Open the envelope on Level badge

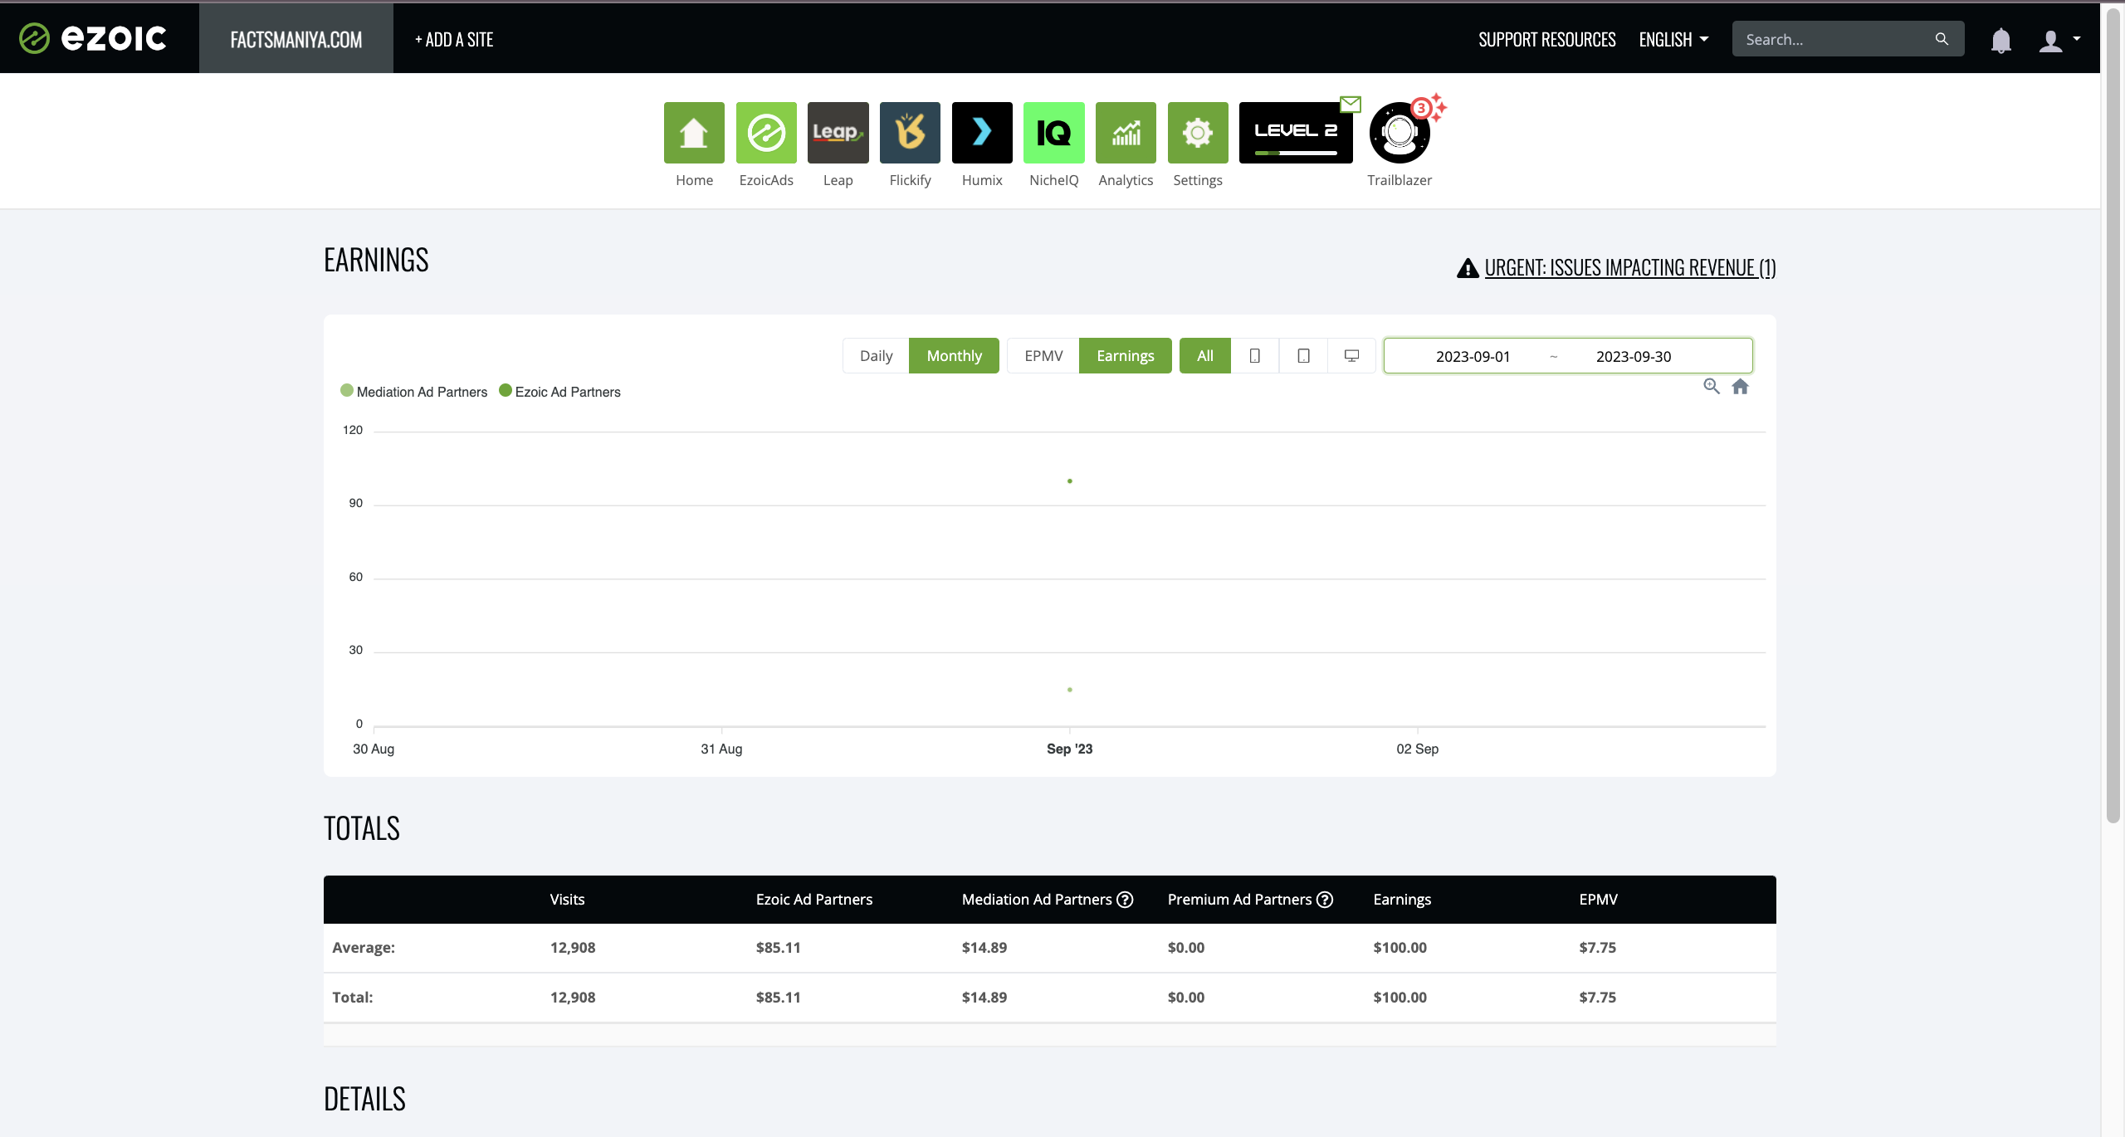pos(1351,104)
